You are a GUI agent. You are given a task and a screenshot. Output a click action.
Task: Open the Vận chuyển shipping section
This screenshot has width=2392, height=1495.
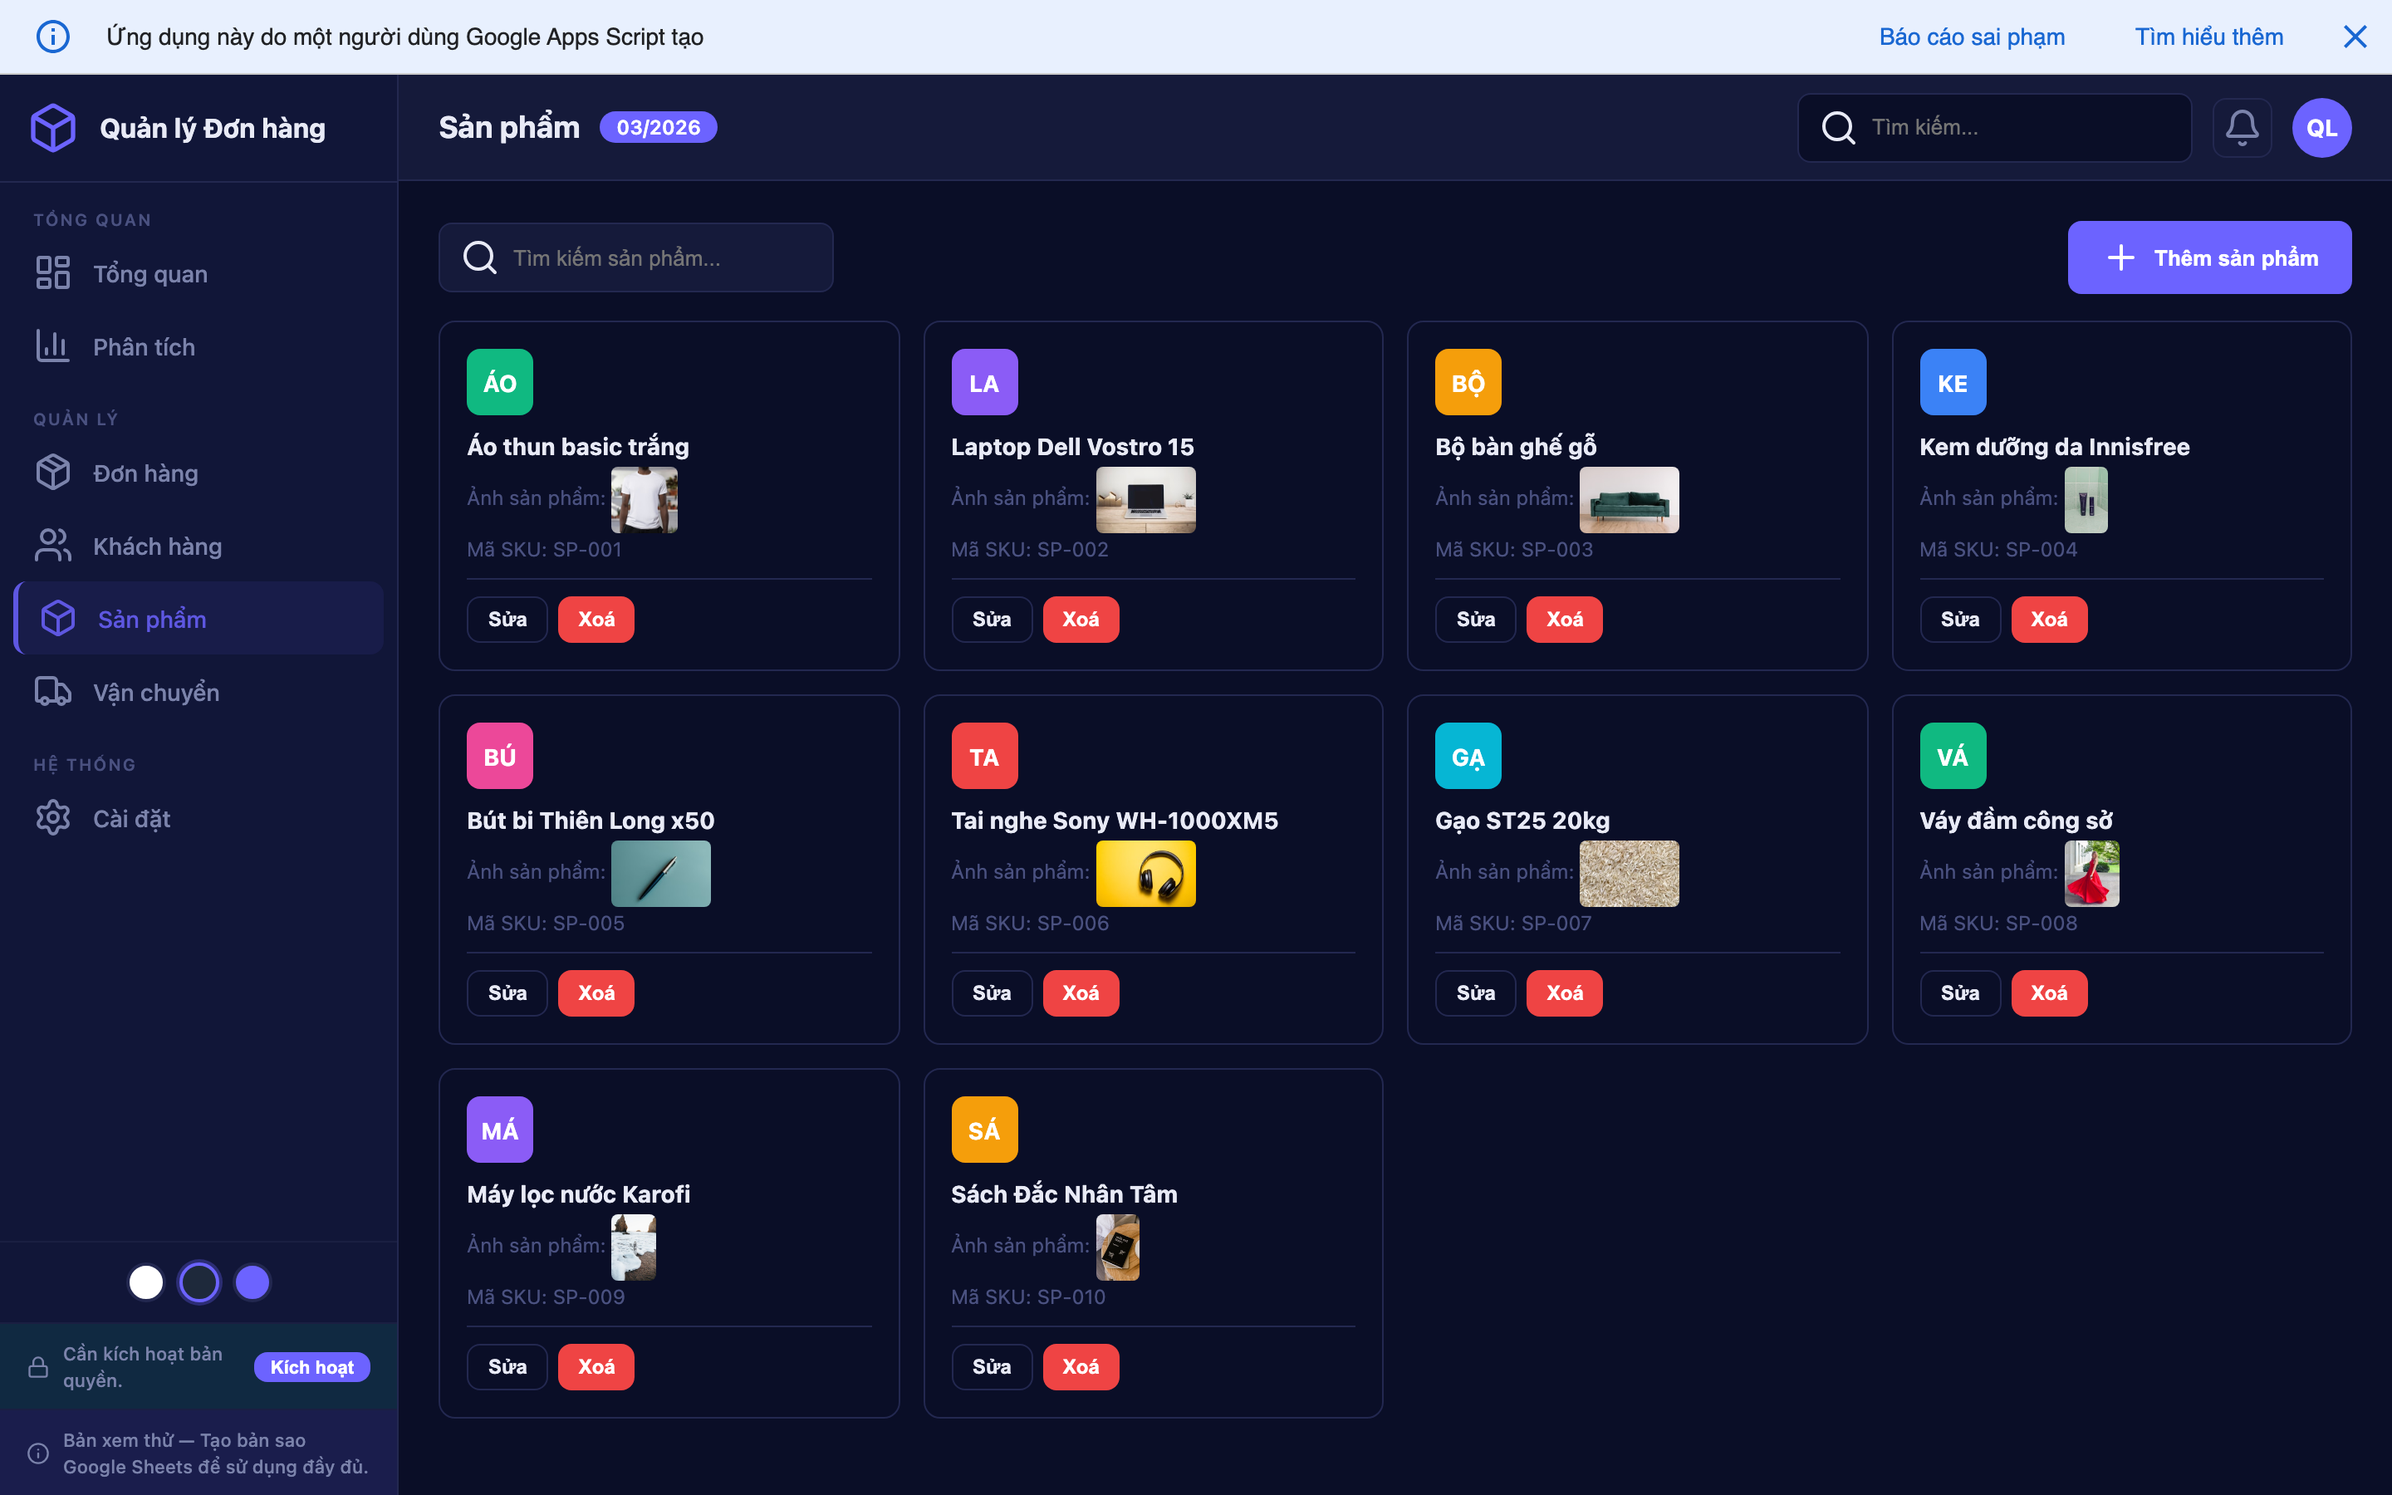(x=156, y=692)
